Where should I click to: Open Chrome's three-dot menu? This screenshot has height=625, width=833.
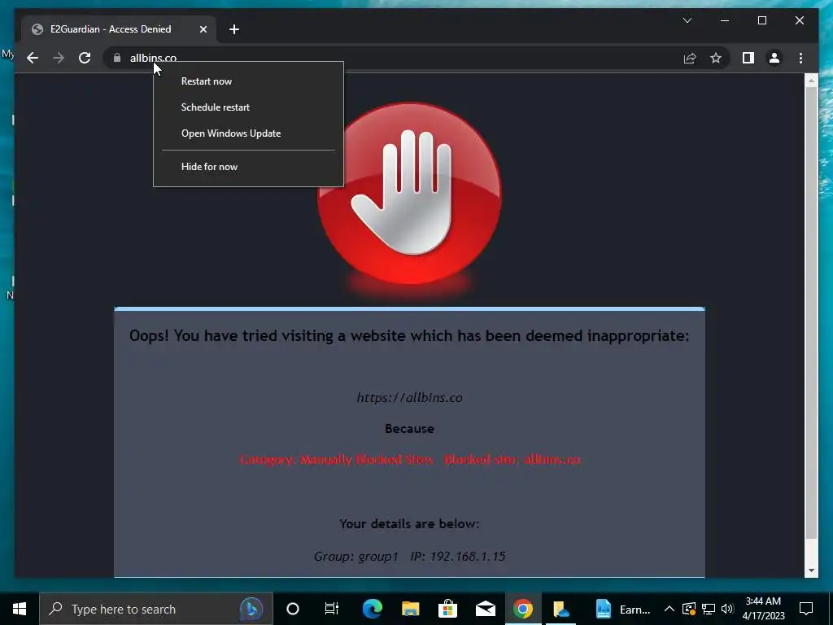pyautogui.click(x=800, y=58)
